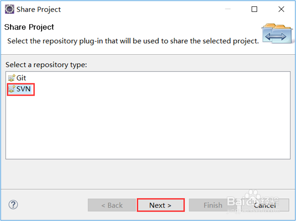Image resolution: width=296 pixels, height=221 pixels.
Task: Minimize the Share Project dialog
Action: point(228,9)
